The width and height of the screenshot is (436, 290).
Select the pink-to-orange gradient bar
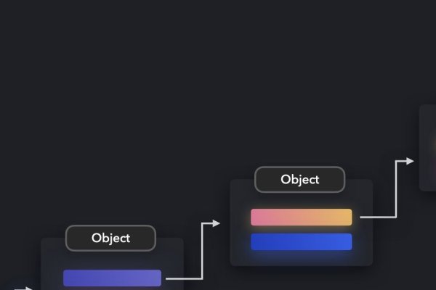[301, 217]
